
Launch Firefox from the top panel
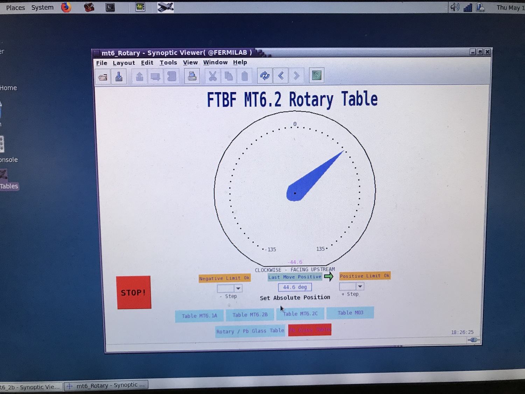(x=66, y=7)
